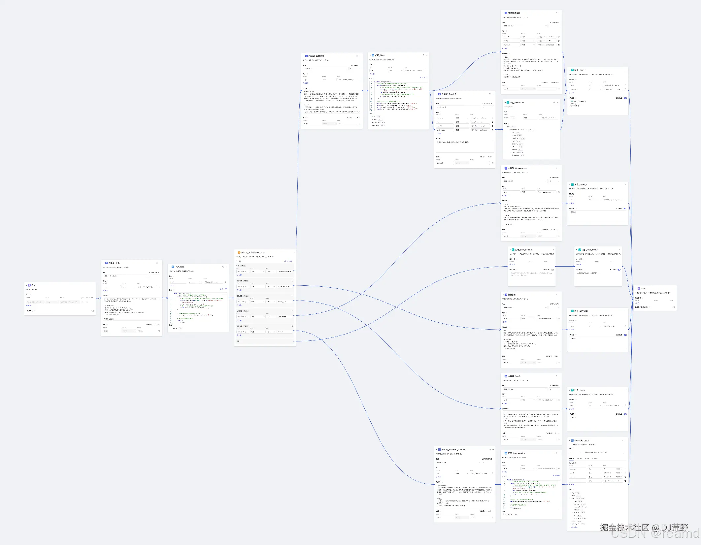Collapse the 代码_flow_weather node chevron
Viewport: 701px width, 545px height.
point(503,453)
